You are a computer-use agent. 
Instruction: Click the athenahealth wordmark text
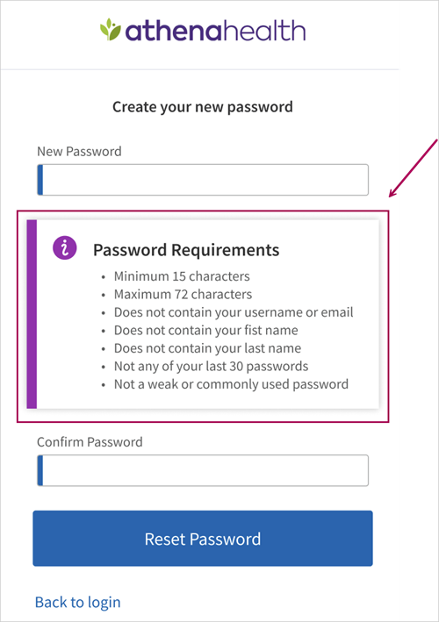[215, 32]
